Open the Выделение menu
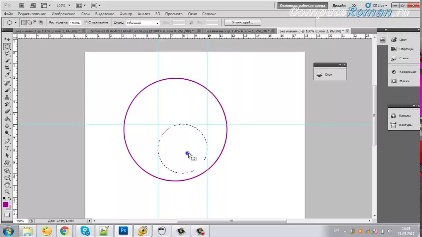This screenshot has height=237, width=422. [105, 14]
